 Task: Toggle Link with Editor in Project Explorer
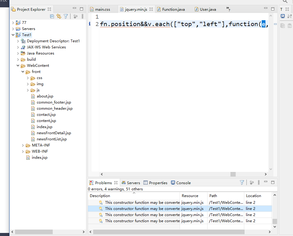click(x=59, y=17)
